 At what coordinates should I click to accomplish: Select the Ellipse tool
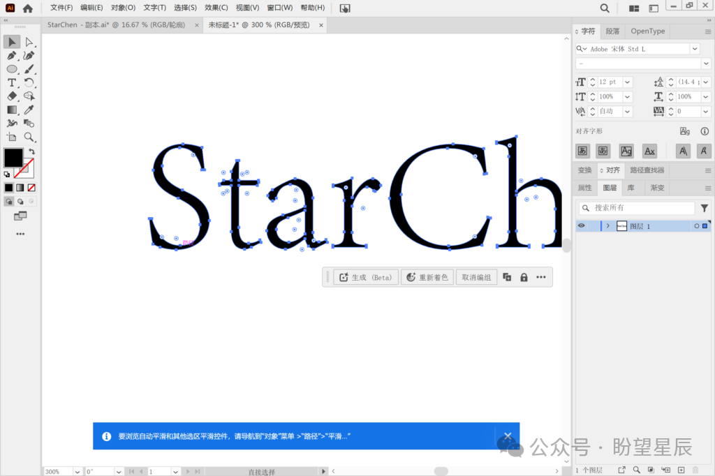[x=12, y=69]
